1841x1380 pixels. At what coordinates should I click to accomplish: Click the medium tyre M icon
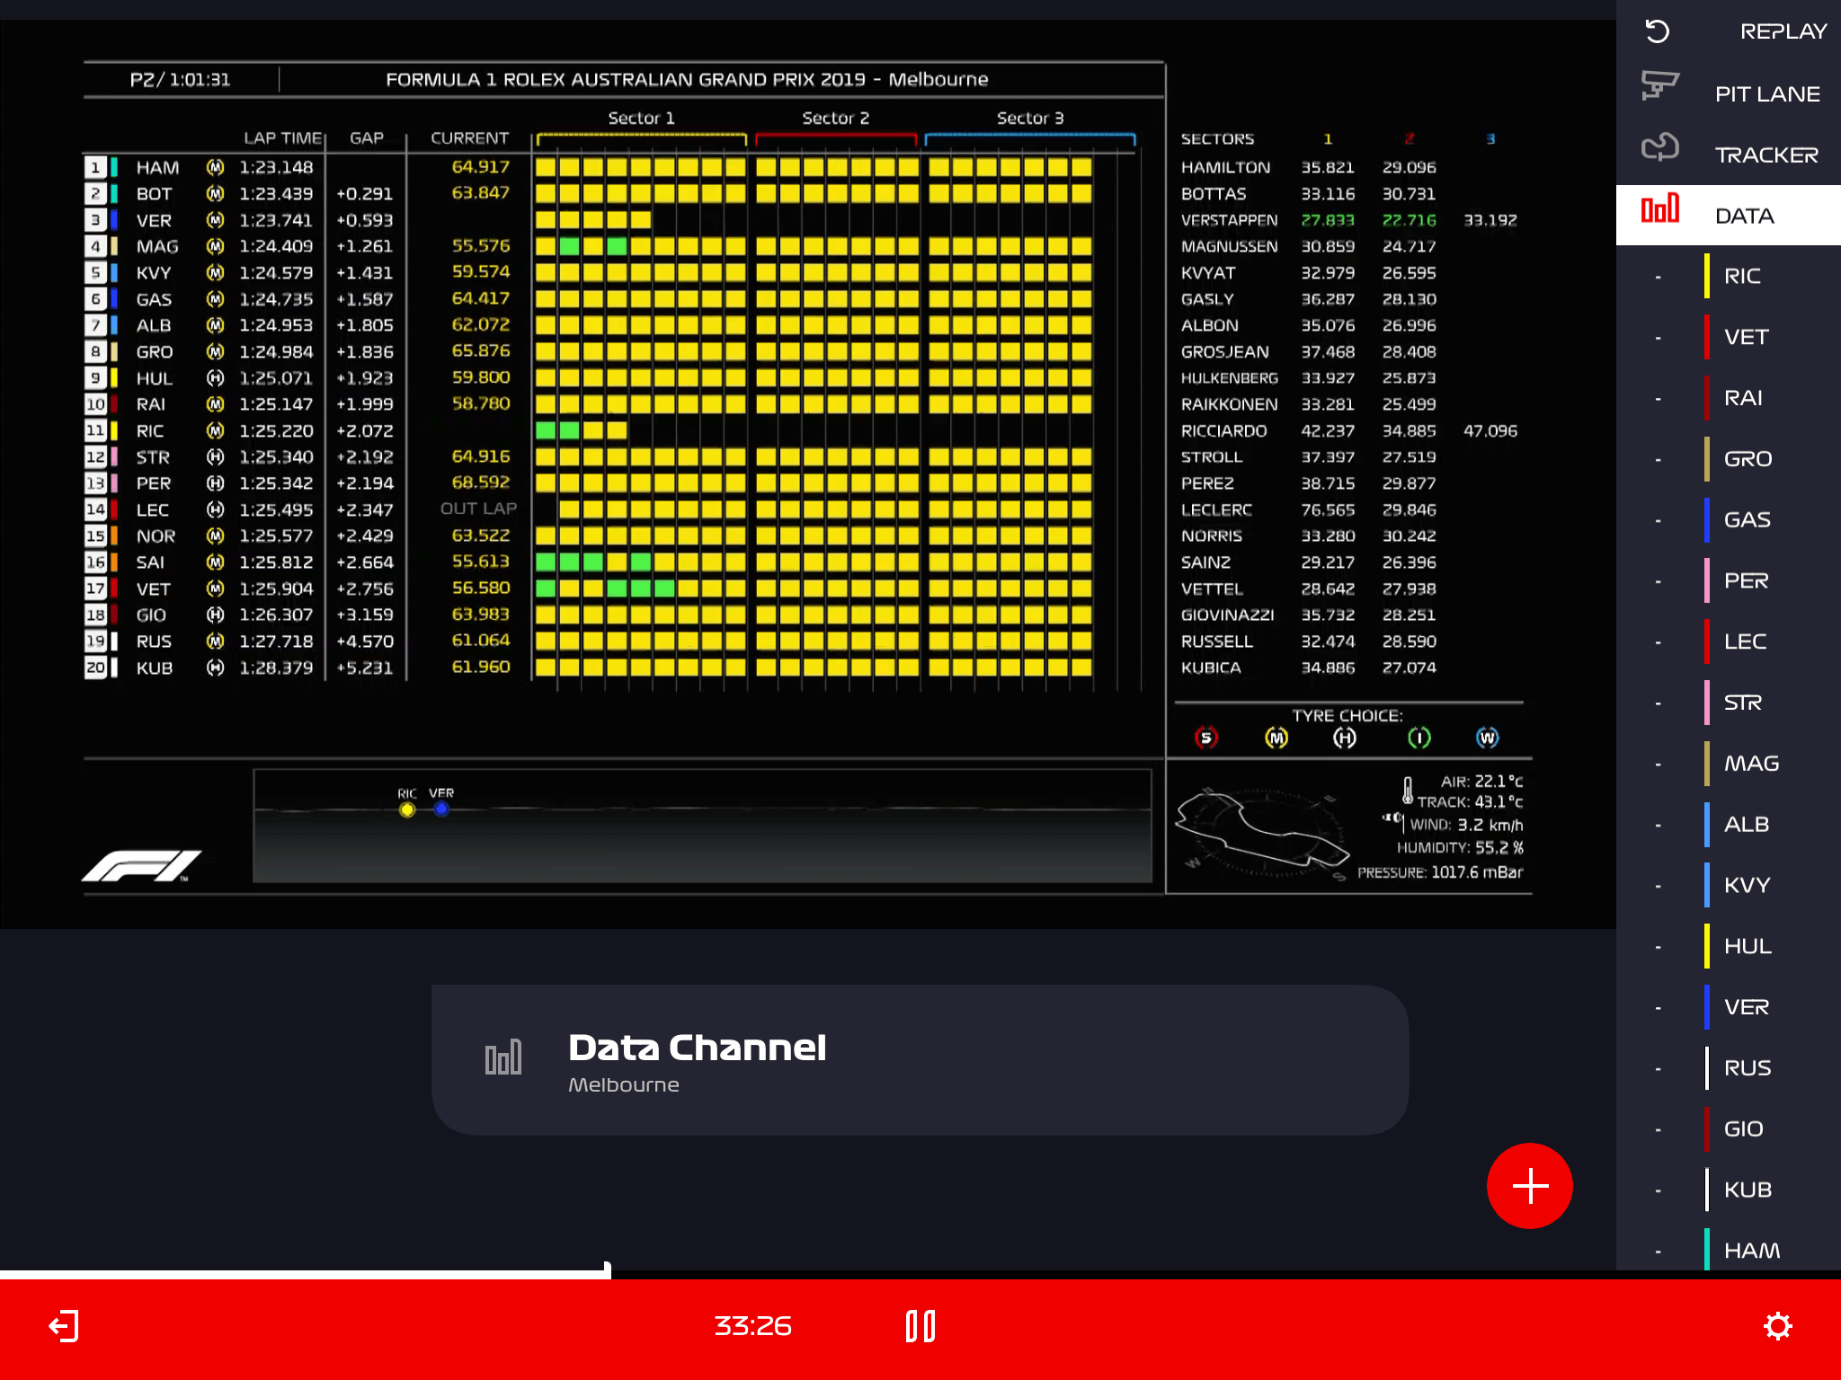[1276, 739]
